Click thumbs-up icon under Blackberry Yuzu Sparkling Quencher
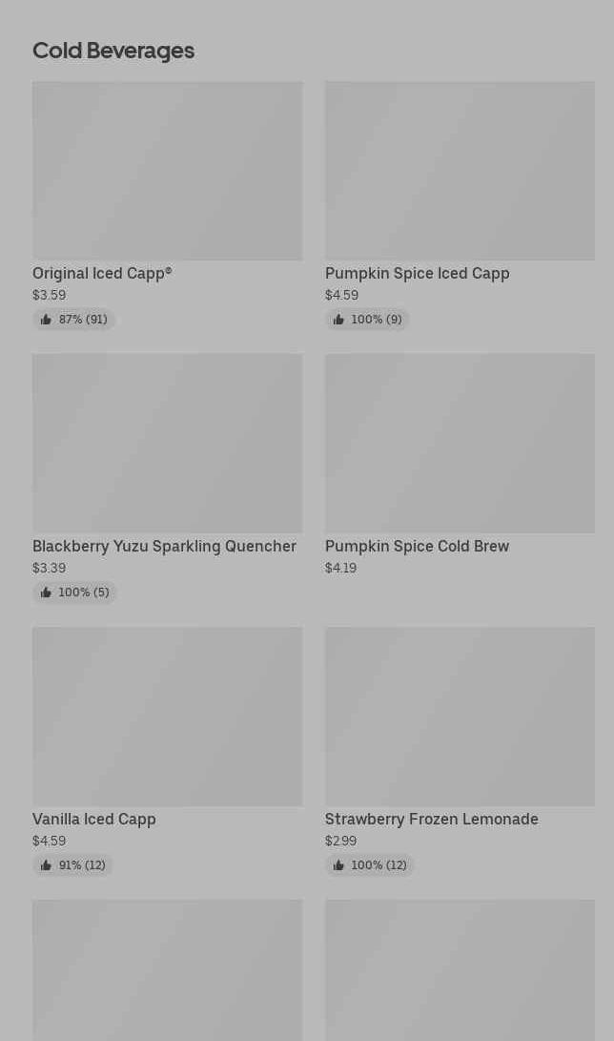Viewport: 614px width, 1041px height. [x=46, y=593]
